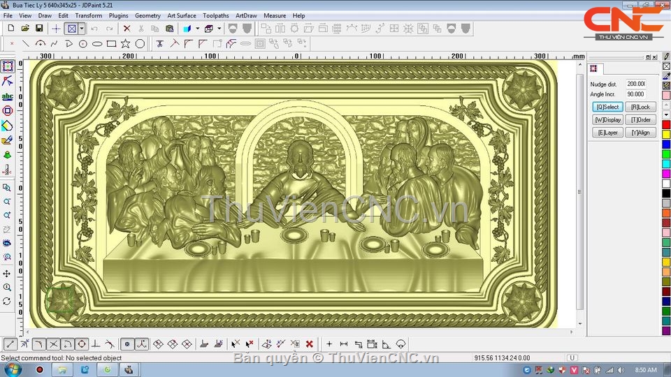Click the palette scroll down arrow
The image size is (671, 377).
coord(666,115)
